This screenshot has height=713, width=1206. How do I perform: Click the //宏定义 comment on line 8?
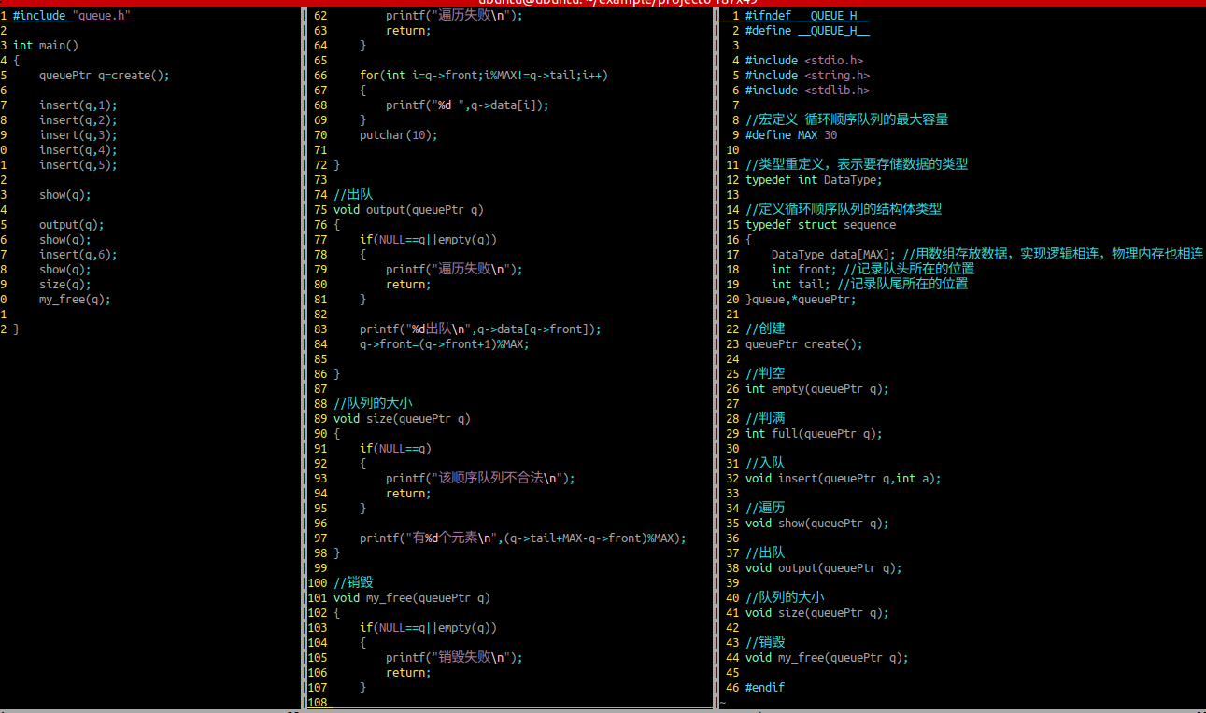(x=847, y=120)
